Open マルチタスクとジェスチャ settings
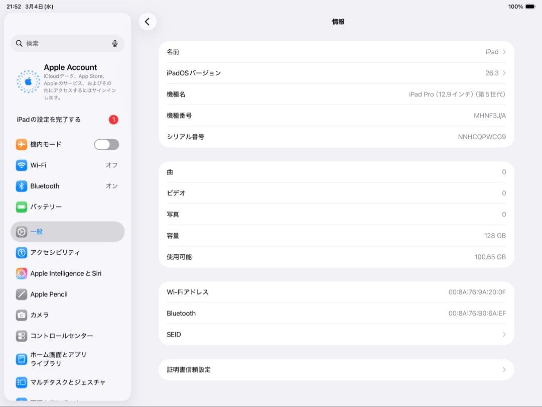542x407 pixels. pyautogui.click(x=67, y=382)
